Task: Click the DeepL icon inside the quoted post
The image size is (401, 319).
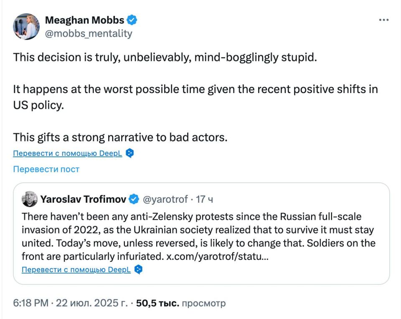Action: click(139, 270)
